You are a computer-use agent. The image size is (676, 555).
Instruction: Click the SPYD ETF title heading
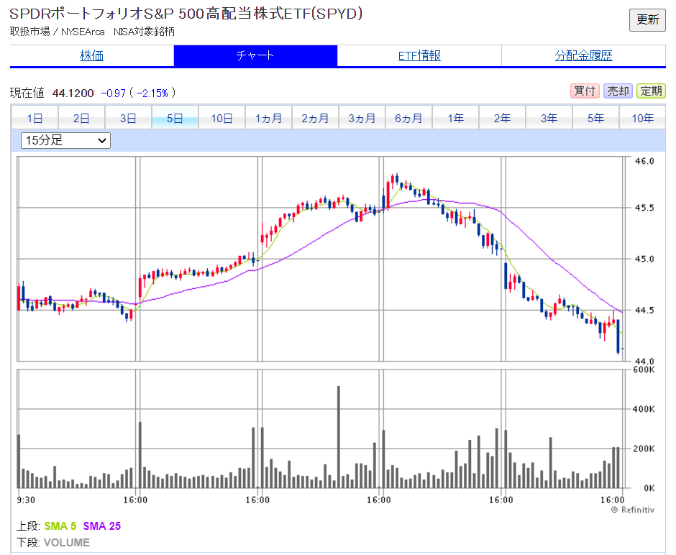(186, 14)
